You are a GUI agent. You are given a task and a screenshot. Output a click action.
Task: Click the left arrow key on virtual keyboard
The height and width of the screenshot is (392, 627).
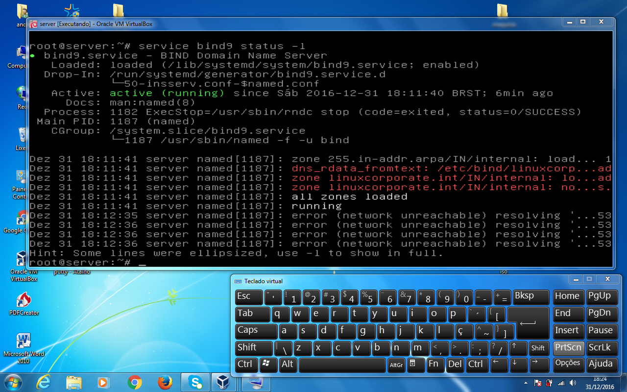499,364
